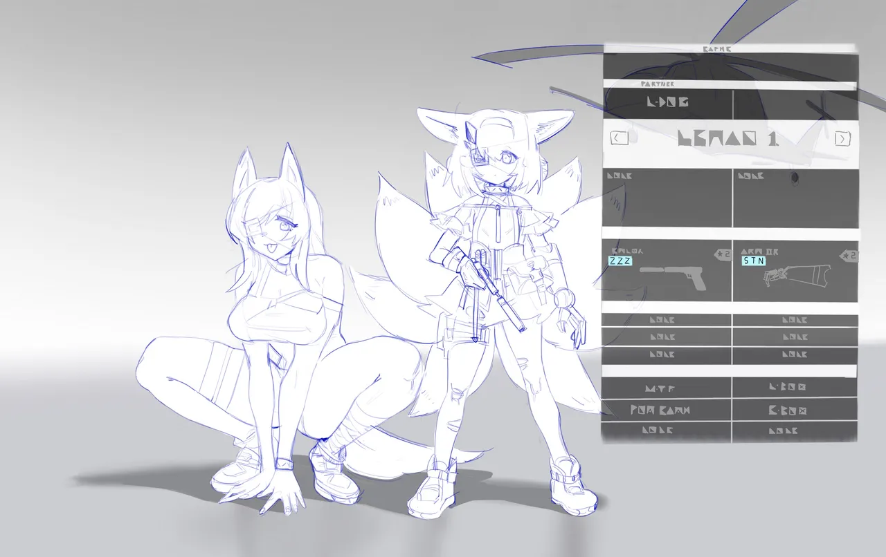
Task: Click the top small slot under the pistol
Action: point(667,320)
